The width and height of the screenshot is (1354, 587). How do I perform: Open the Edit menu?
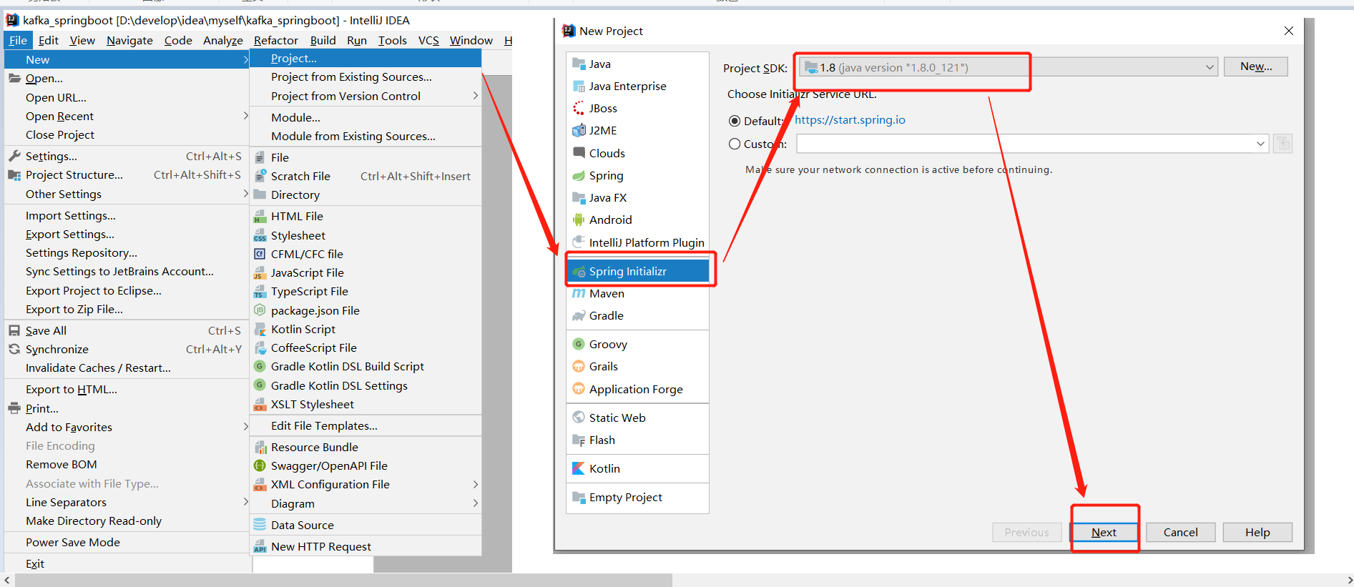[x=49, y=40]
